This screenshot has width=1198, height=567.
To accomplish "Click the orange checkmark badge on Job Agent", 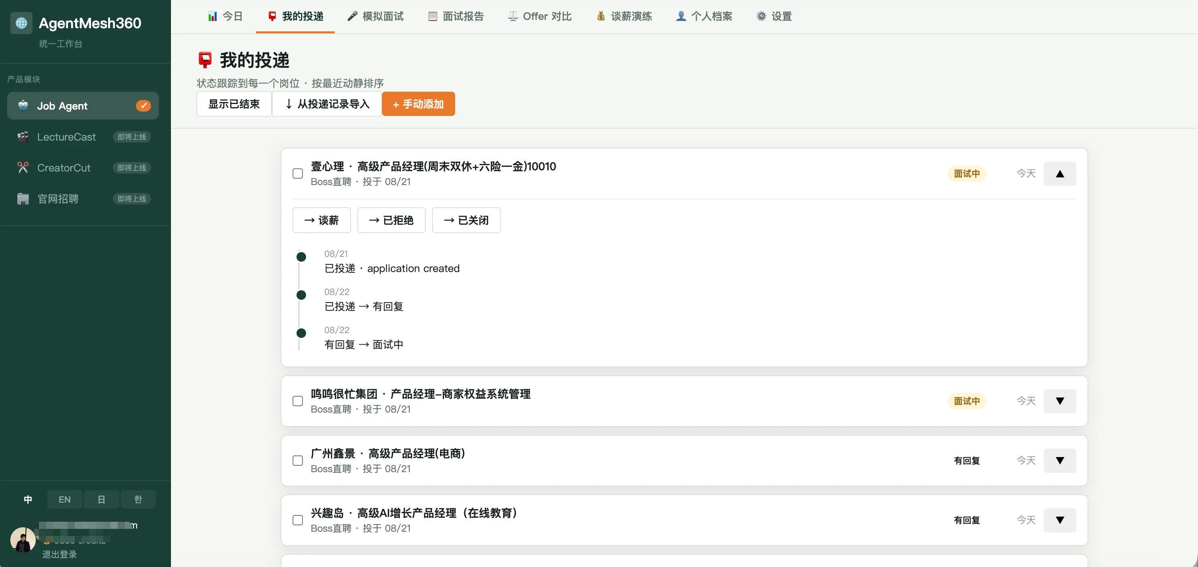I will pyautogui.click(x=143, y=106).
